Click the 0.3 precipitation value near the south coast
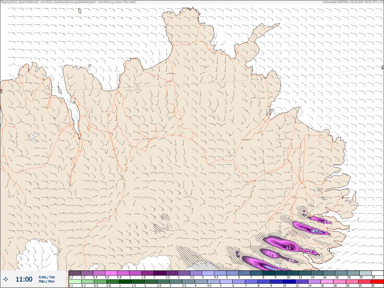 point(237,254)
